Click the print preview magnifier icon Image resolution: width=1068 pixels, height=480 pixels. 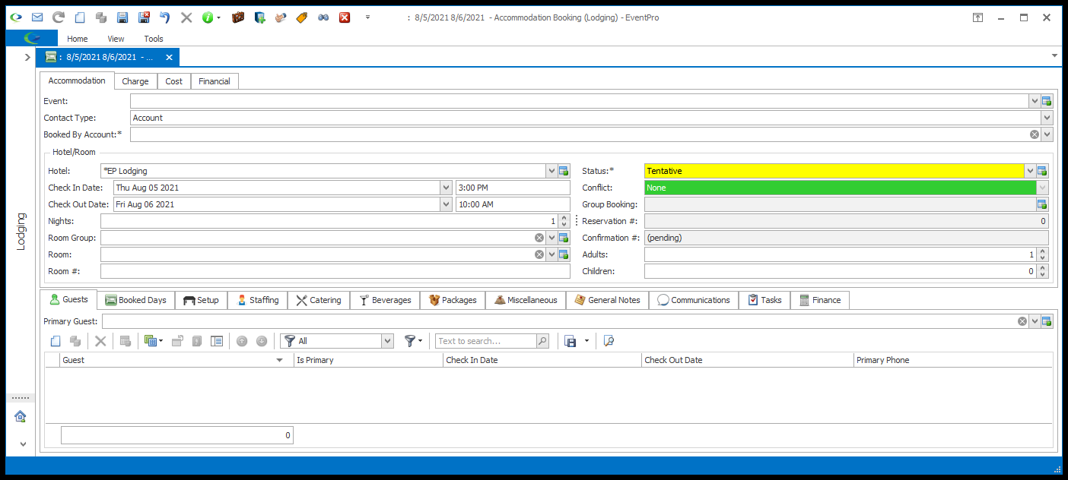609,341
